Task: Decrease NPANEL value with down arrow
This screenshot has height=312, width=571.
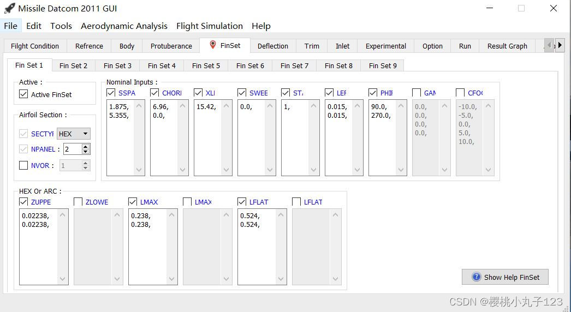Action: [86, 151]
